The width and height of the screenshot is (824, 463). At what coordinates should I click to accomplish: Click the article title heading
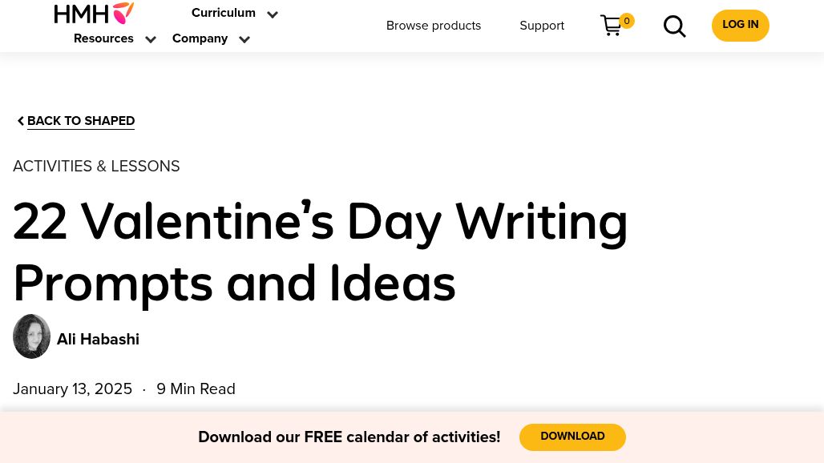[321, 252]
